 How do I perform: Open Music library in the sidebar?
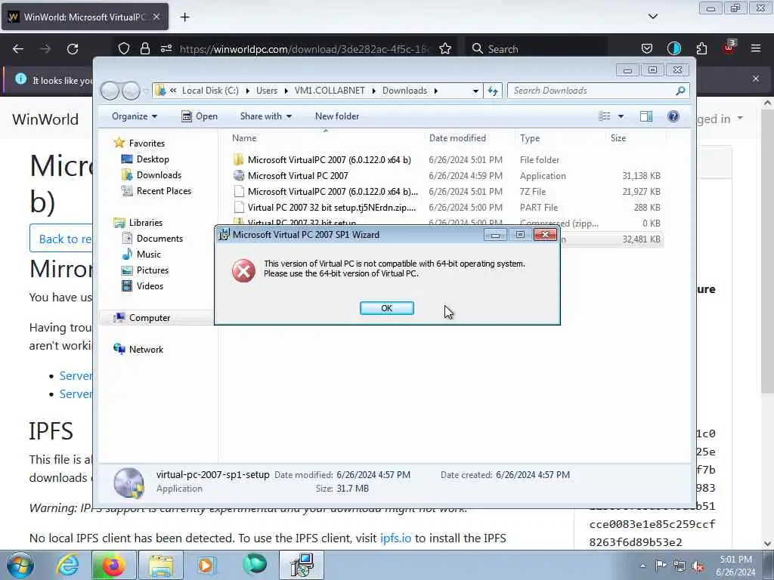point(149,254)
